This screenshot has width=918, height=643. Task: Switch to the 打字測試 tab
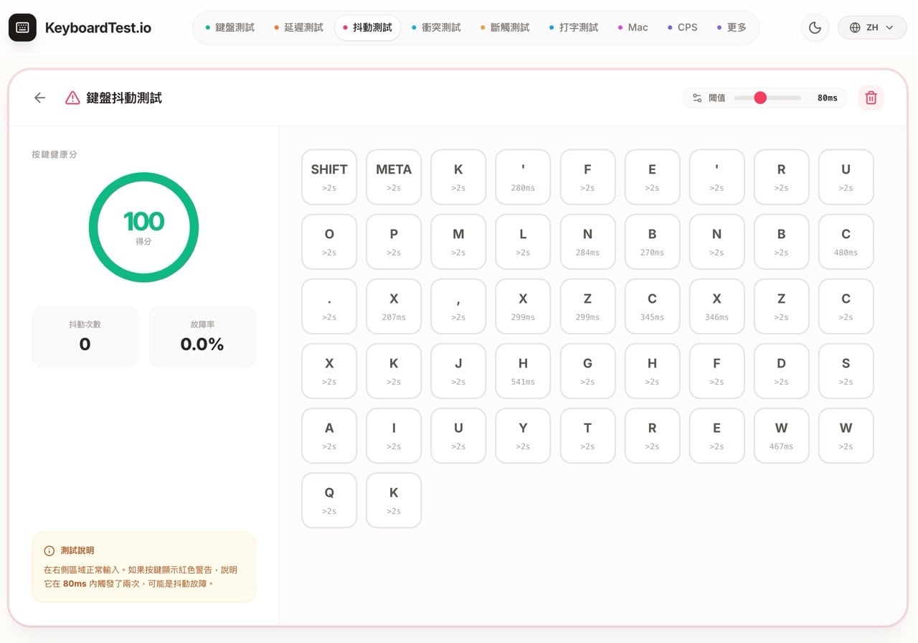pos(579,27)
